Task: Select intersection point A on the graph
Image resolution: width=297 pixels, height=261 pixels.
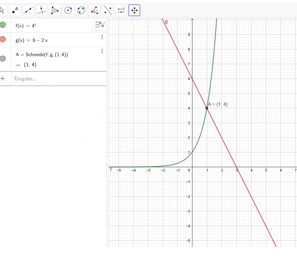Action: pyautogui.click(x=207, y=108)
